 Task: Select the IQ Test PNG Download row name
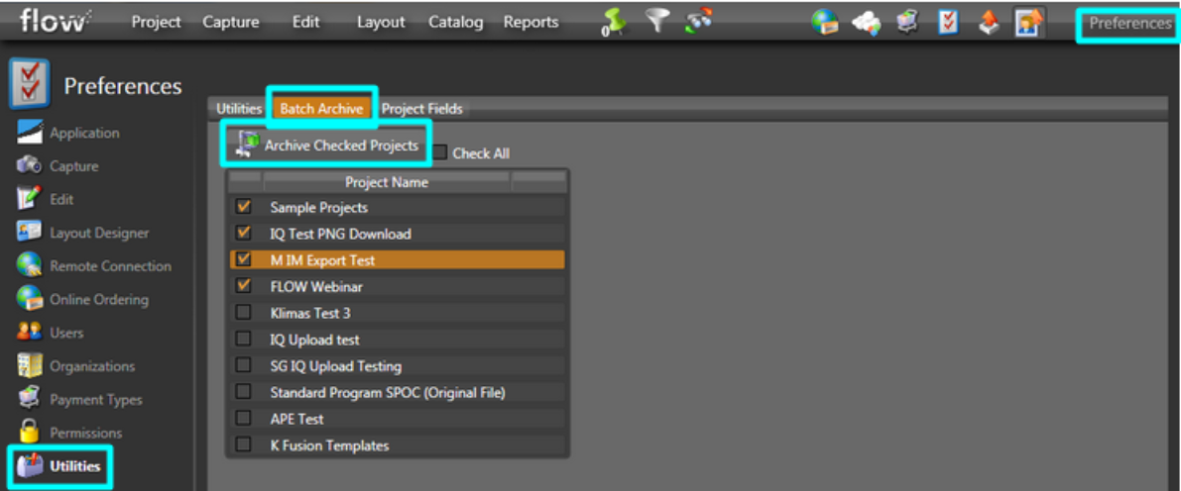[x=340, y=234]
